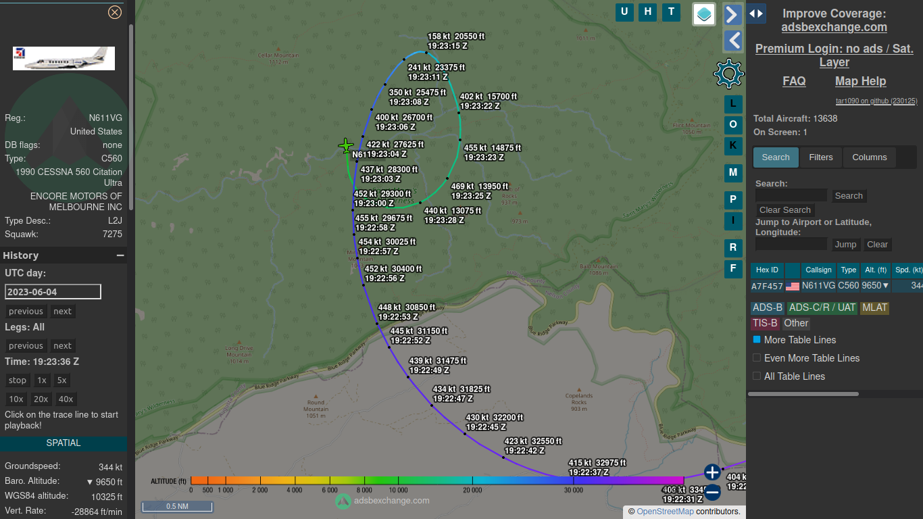Go to next UTC day
The width and height of the screenshot is (923, 519).
(x=63, y=312)
